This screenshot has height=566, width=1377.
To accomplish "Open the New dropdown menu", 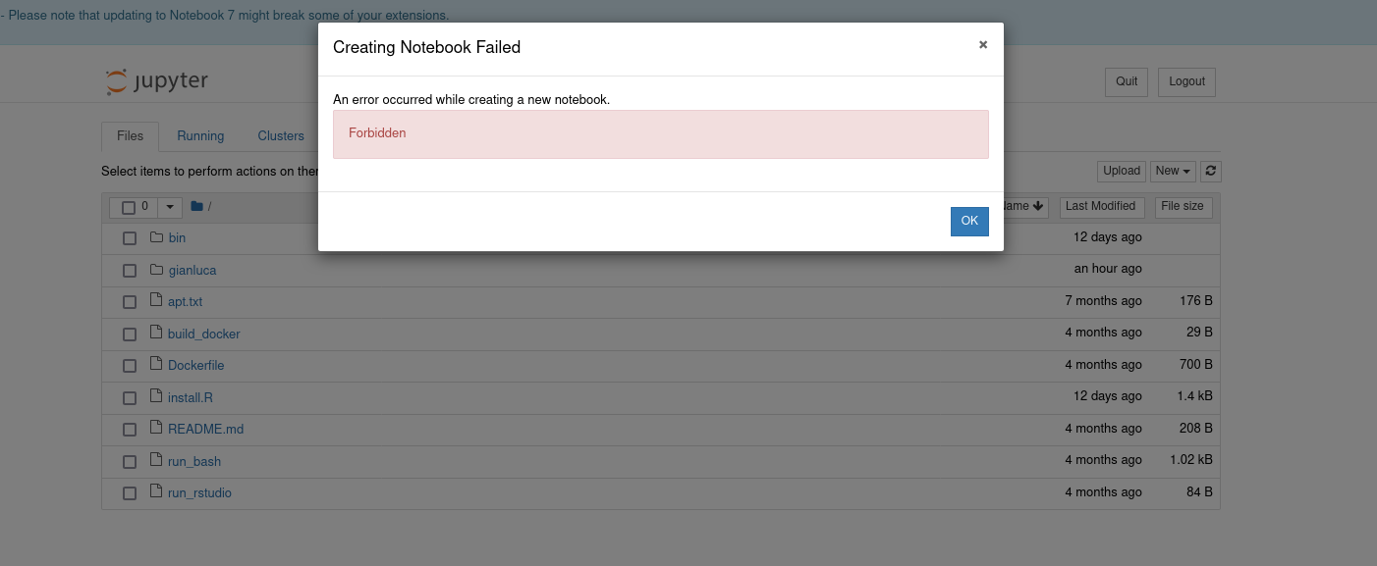I will click(x=1172, y=171).
